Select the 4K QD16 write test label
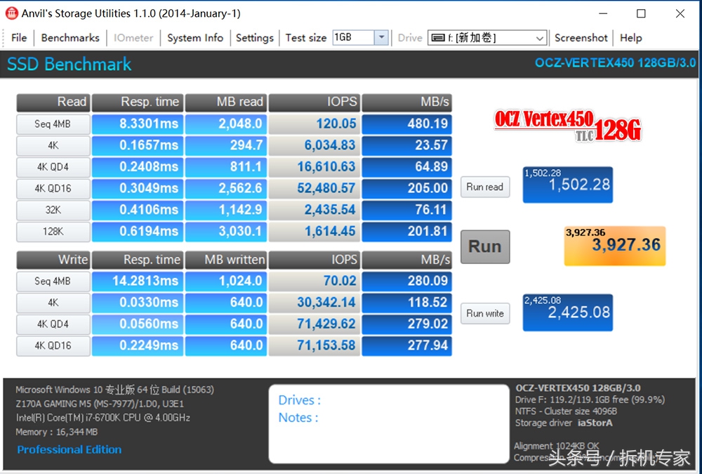 point(52,345)
